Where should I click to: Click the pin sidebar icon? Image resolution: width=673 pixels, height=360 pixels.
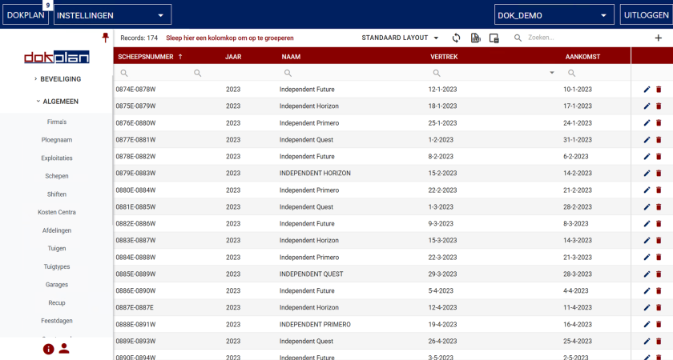point(105,38)
